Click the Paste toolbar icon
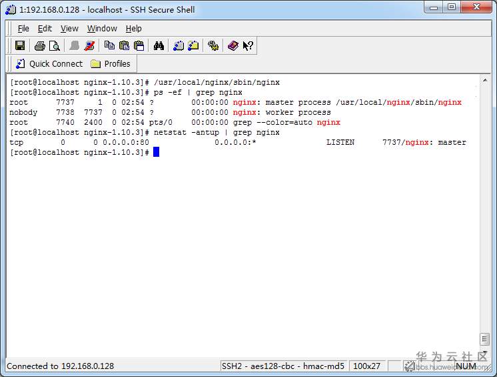Image resolution: width=497 pixels, height=377 pixels. point(124,45)
